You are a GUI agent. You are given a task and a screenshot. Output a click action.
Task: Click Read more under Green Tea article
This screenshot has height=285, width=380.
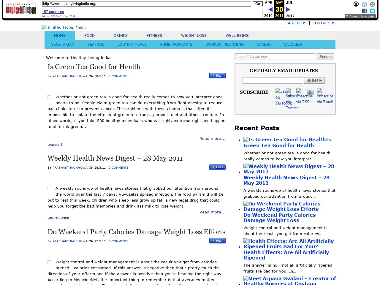[x=212, y=138]
